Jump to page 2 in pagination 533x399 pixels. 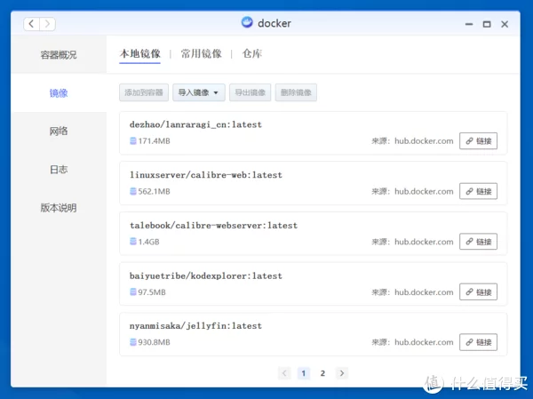tap(322, 373)
